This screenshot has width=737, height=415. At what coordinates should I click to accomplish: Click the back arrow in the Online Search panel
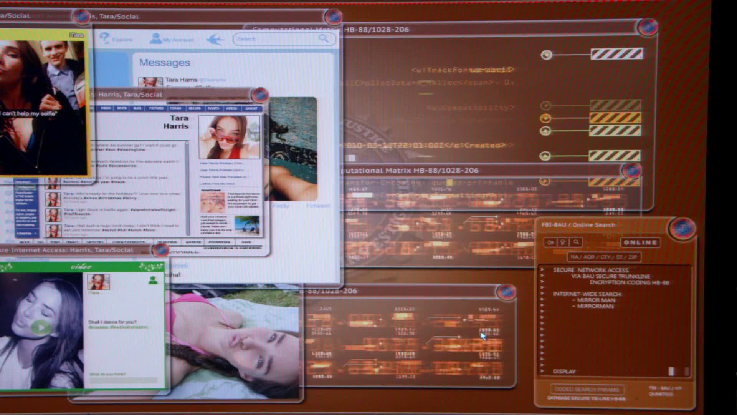[550, 242]
